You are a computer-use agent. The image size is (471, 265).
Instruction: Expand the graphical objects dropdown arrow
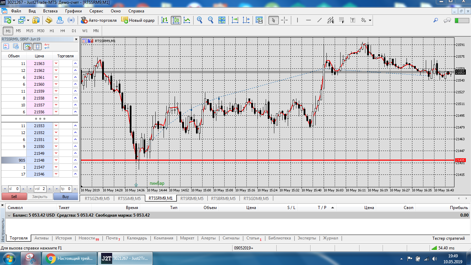[x=370, y=20]
